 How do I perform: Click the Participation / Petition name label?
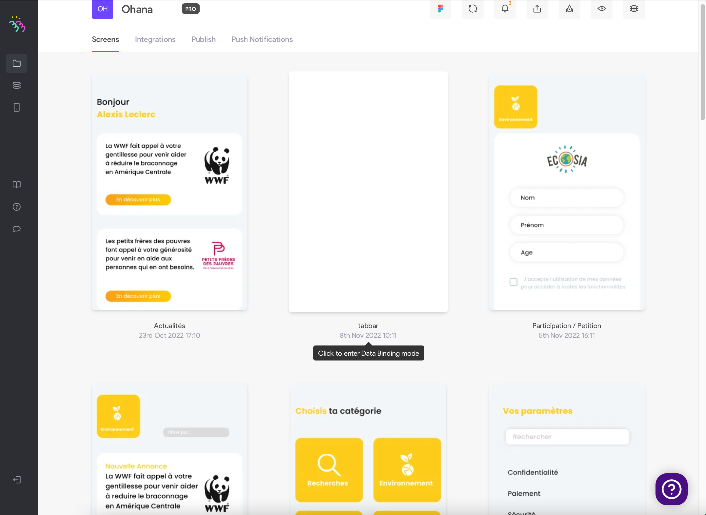click(x=566, y=325)
